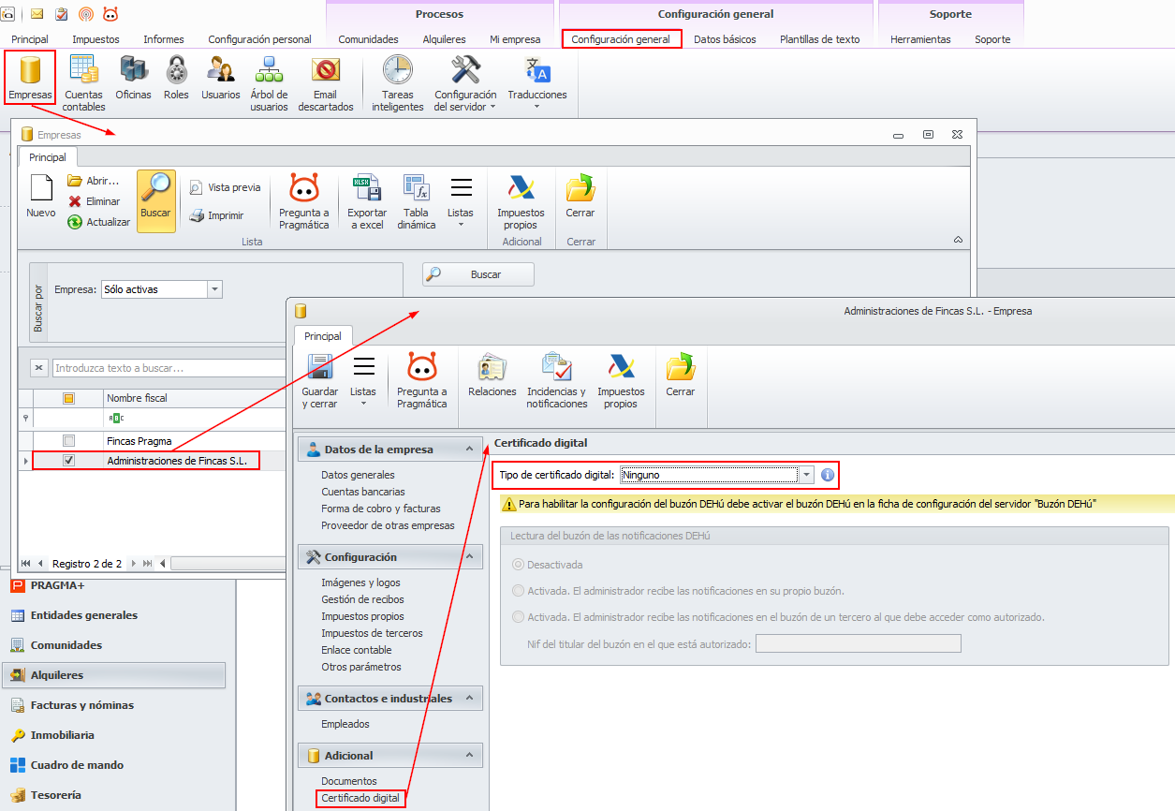The width and height of the screenshot is (1175, 811).
Task: Open Email descartados
Action: pyautogui.click(x=326, y=82)
